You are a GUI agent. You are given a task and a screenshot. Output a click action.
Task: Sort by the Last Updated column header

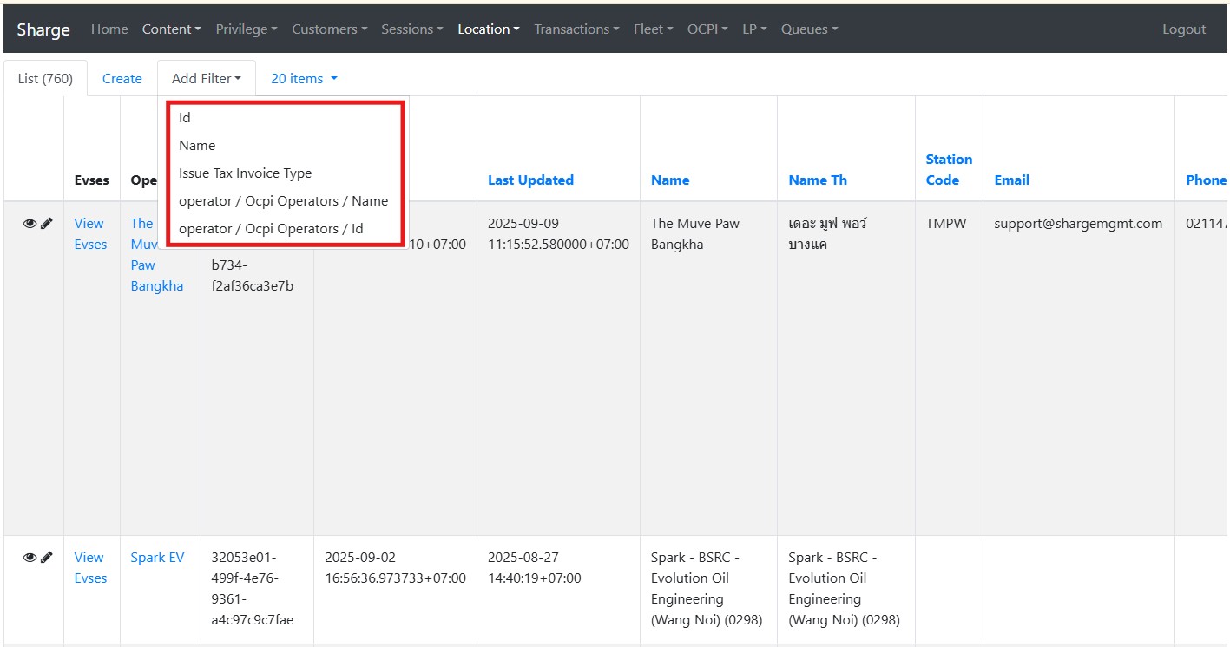click(x=530, y=180)
